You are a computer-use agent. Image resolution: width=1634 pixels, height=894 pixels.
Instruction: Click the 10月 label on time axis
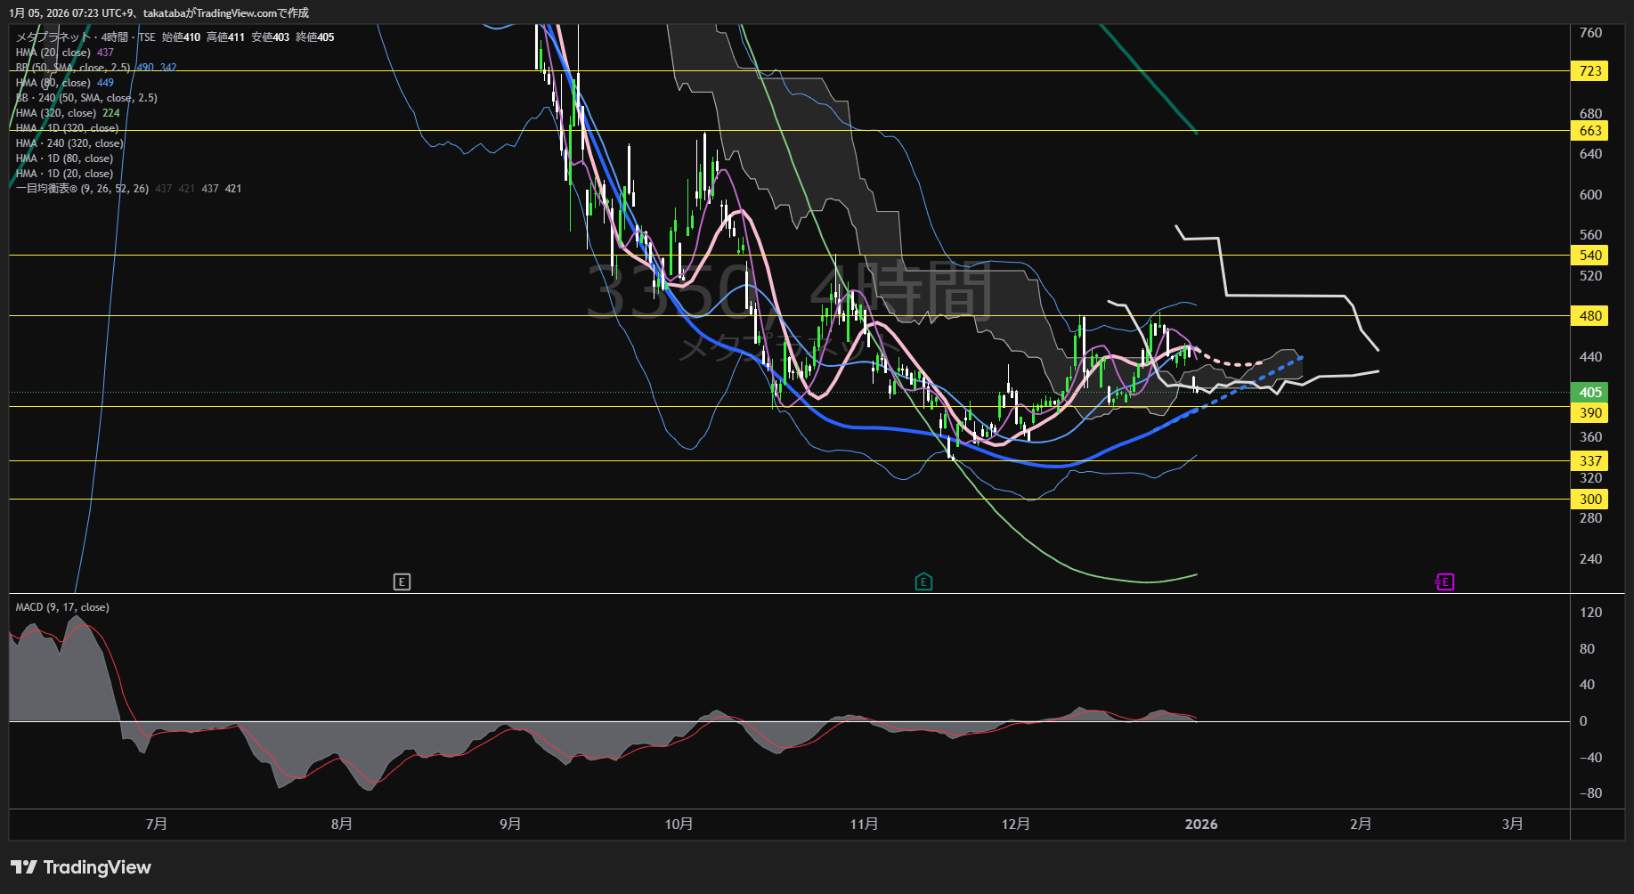point(679,825)
